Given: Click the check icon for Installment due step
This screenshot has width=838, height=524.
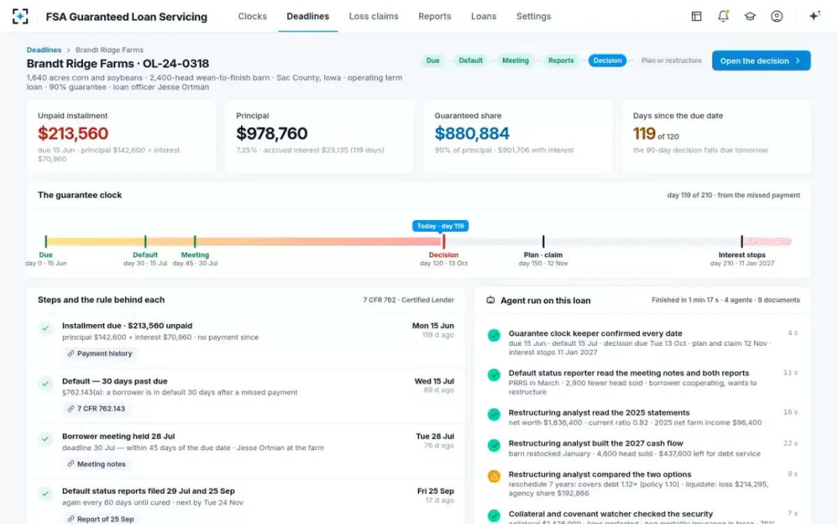Looking at the screenshot, I should 45,328.
